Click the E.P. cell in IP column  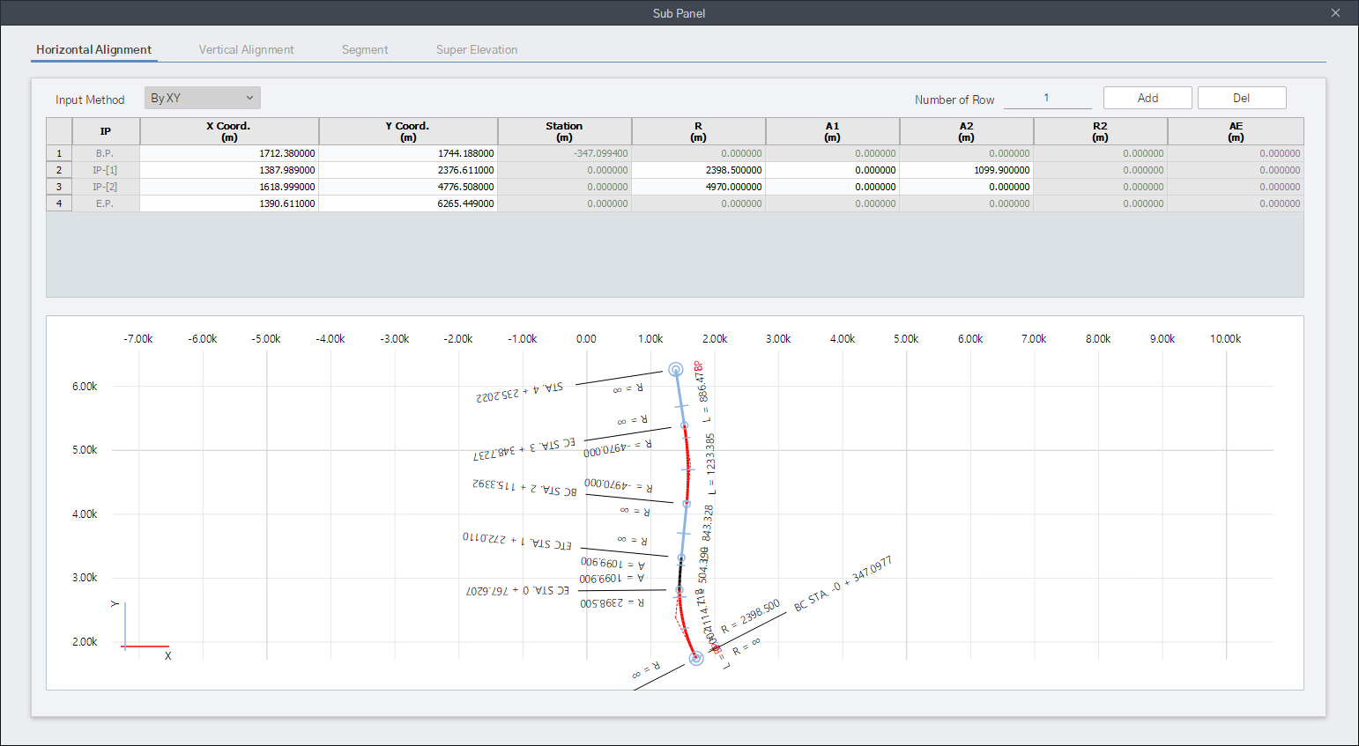point(105,203)
